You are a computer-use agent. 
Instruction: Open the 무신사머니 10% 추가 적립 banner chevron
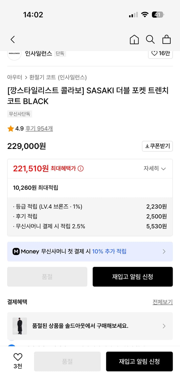[164, 251]
